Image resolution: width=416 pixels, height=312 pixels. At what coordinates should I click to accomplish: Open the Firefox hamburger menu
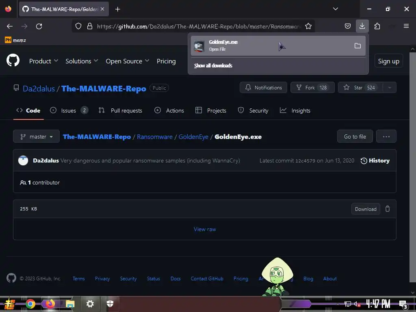pos(406,26)
